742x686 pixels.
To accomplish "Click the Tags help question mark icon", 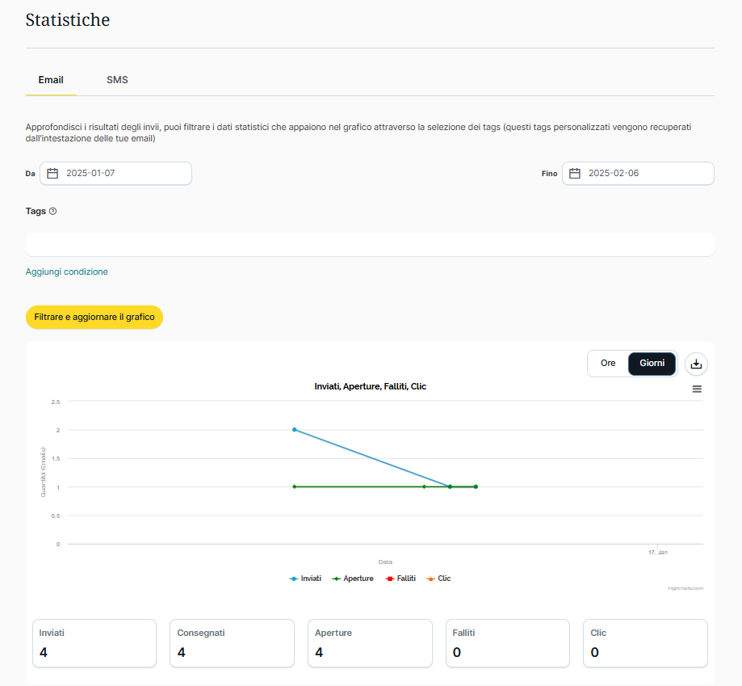I will coord(53,211).
